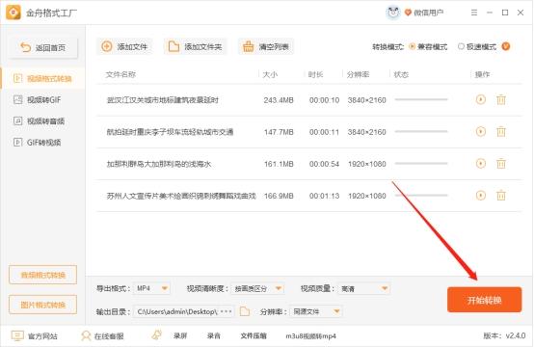Screen dimensions: 534x347
Task: Click 清空列表 clear list button
Action: [266, 46]
